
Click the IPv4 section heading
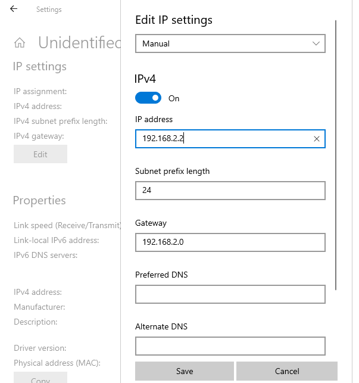(146, 78)
